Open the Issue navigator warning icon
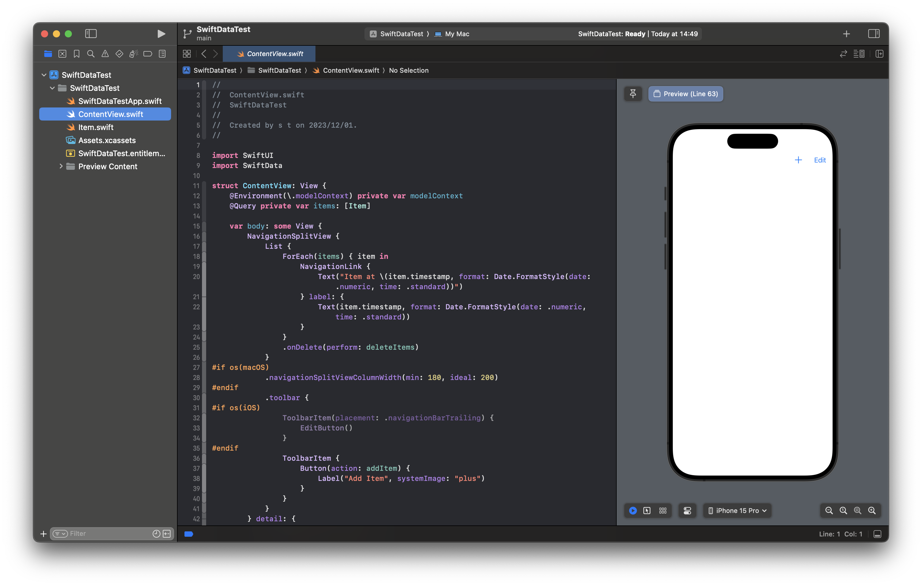Image resolution: width=922 pixels, height=586 pixels. point(105,54)
